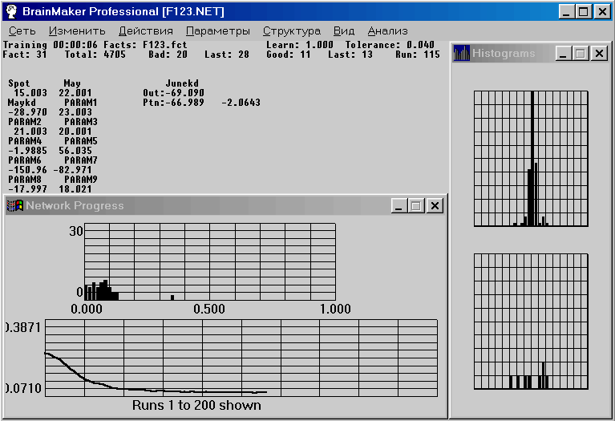Open the Анализ menu
Screen dimensions: 615x421
[388, 30]
